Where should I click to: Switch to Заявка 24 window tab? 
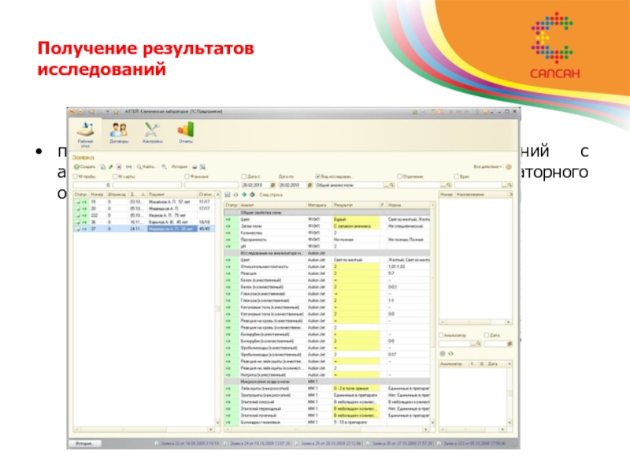(258, 445)
